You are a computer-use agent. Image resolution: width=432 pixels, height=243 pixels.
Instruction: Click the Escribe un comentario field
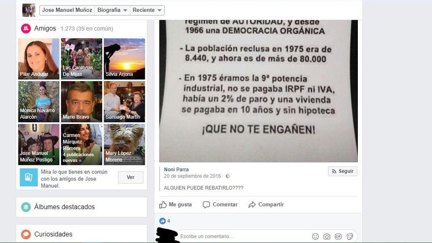click(244, 237)
